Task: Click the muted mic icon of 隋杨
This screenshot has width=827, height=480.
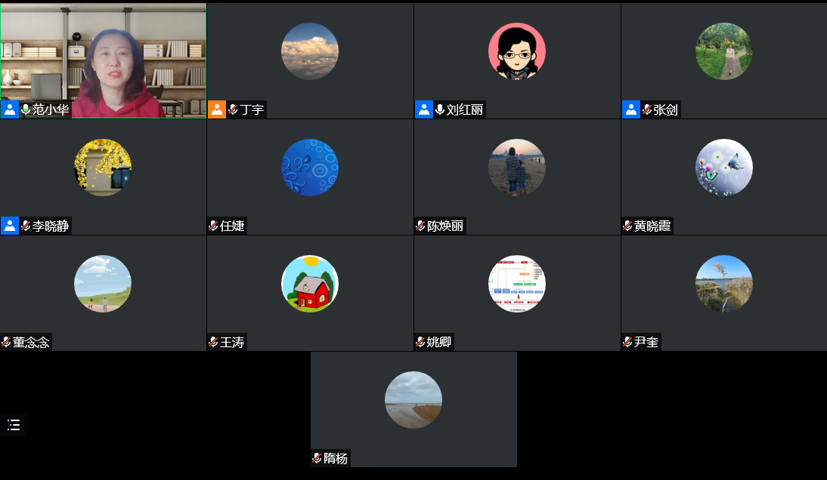Action: coord(317,458)
